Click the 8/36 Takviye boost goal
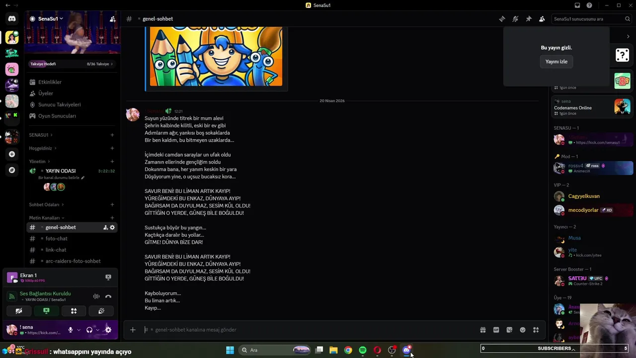The height and width of the screenshot is (358, 636). (100, 64)
